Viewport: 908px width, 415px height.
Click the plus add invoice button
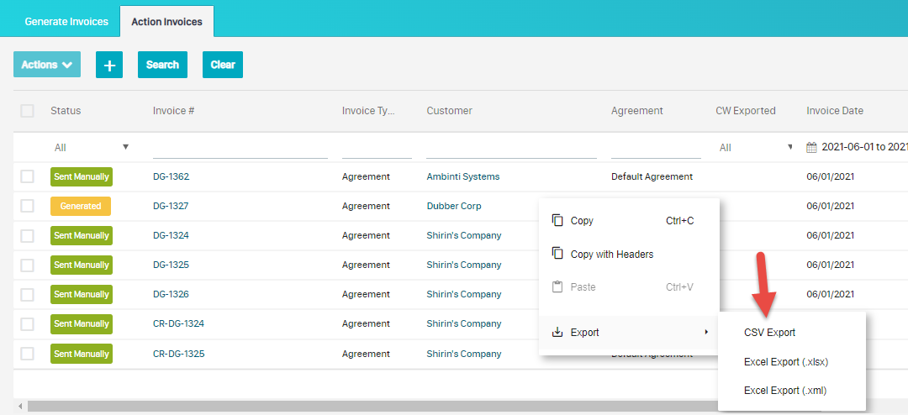point(109,65)
